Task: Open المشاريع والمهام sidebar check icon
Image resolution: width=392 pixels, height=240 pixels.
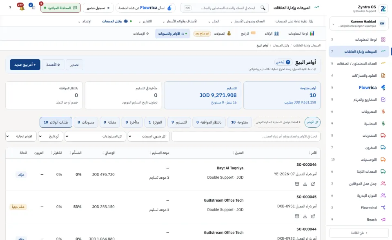Action: click(x=383, y=100)
